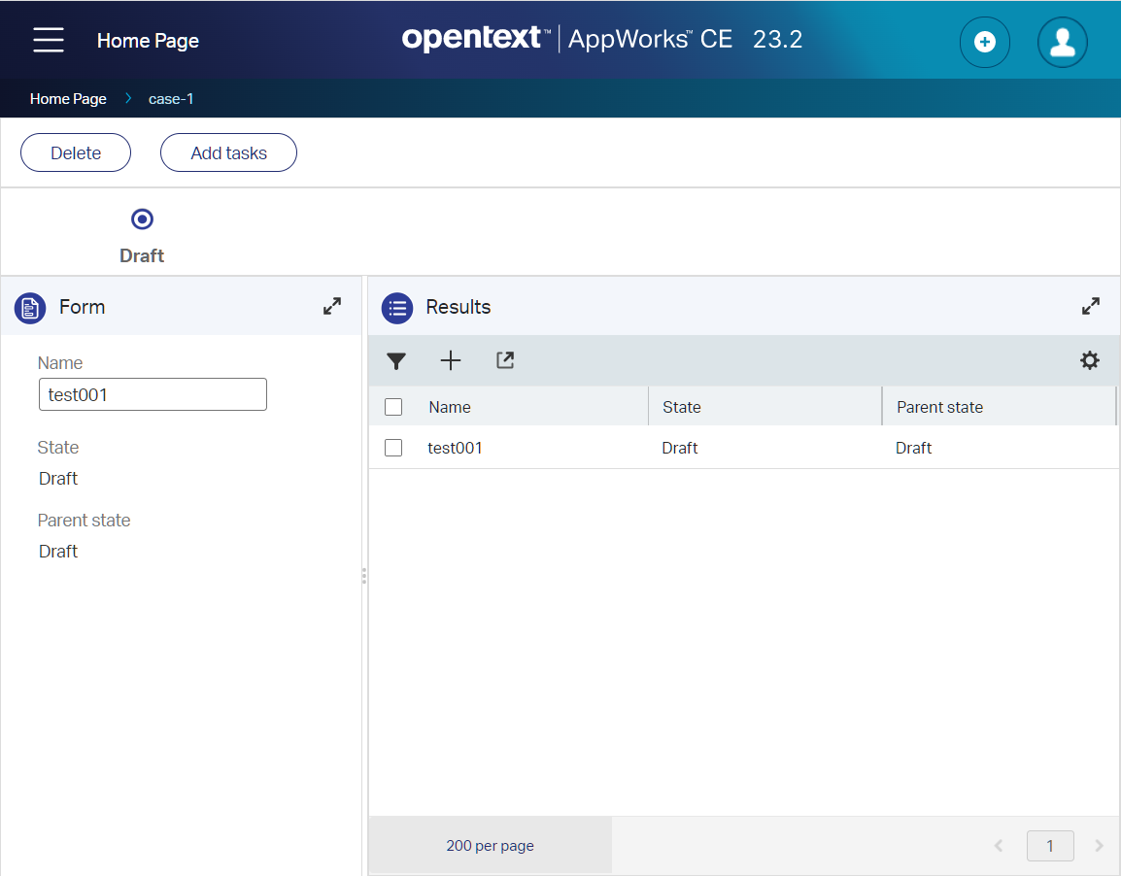Viewport: 1121px width, 876px height.
Task: Expand the Results panel to full size
Action: pyautogui.click(x=1091, y=306)
